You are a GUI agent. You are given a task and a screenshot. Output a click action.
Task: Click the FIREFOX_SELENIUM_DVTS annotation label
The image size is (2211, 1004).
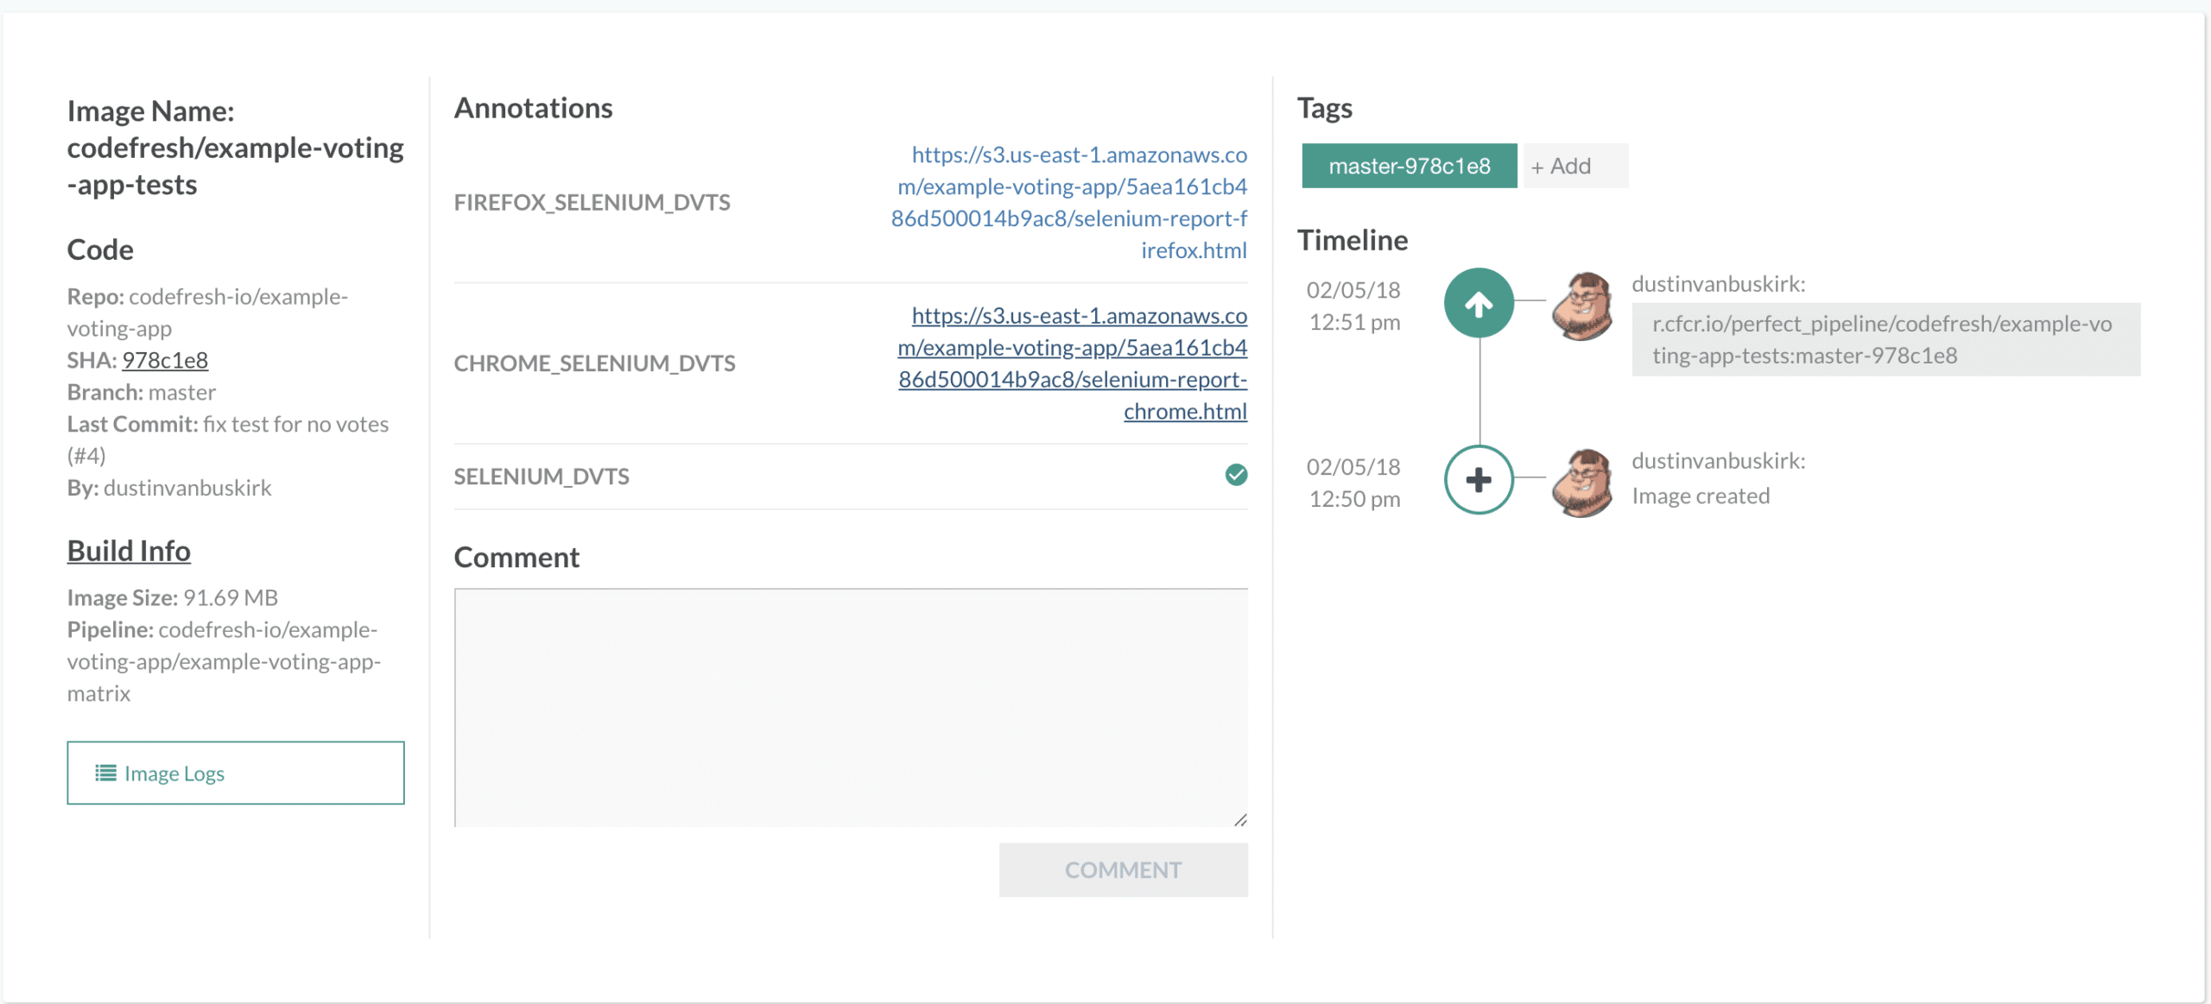(592, 203)
